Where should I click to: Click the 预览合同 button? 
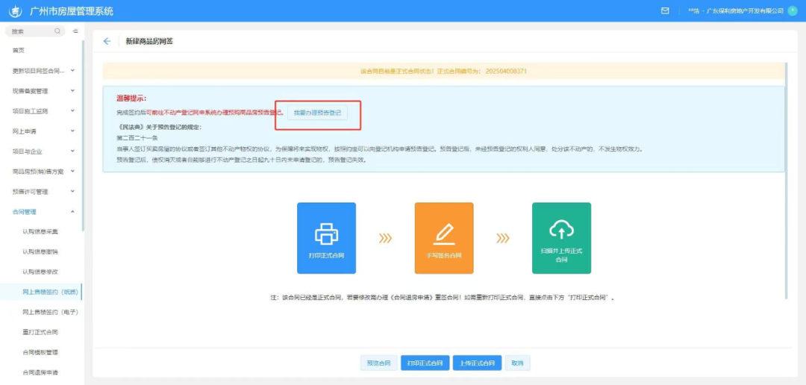coord(378,363)
